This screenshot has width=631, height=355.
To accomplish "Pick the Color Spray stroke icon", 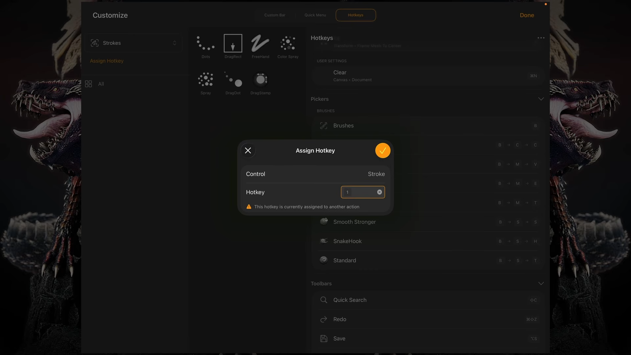I will coord(288,43).
